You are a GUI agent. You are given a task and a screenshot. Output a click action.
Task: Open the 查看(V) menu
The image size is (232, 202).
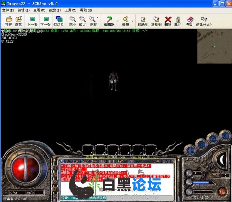39,10
